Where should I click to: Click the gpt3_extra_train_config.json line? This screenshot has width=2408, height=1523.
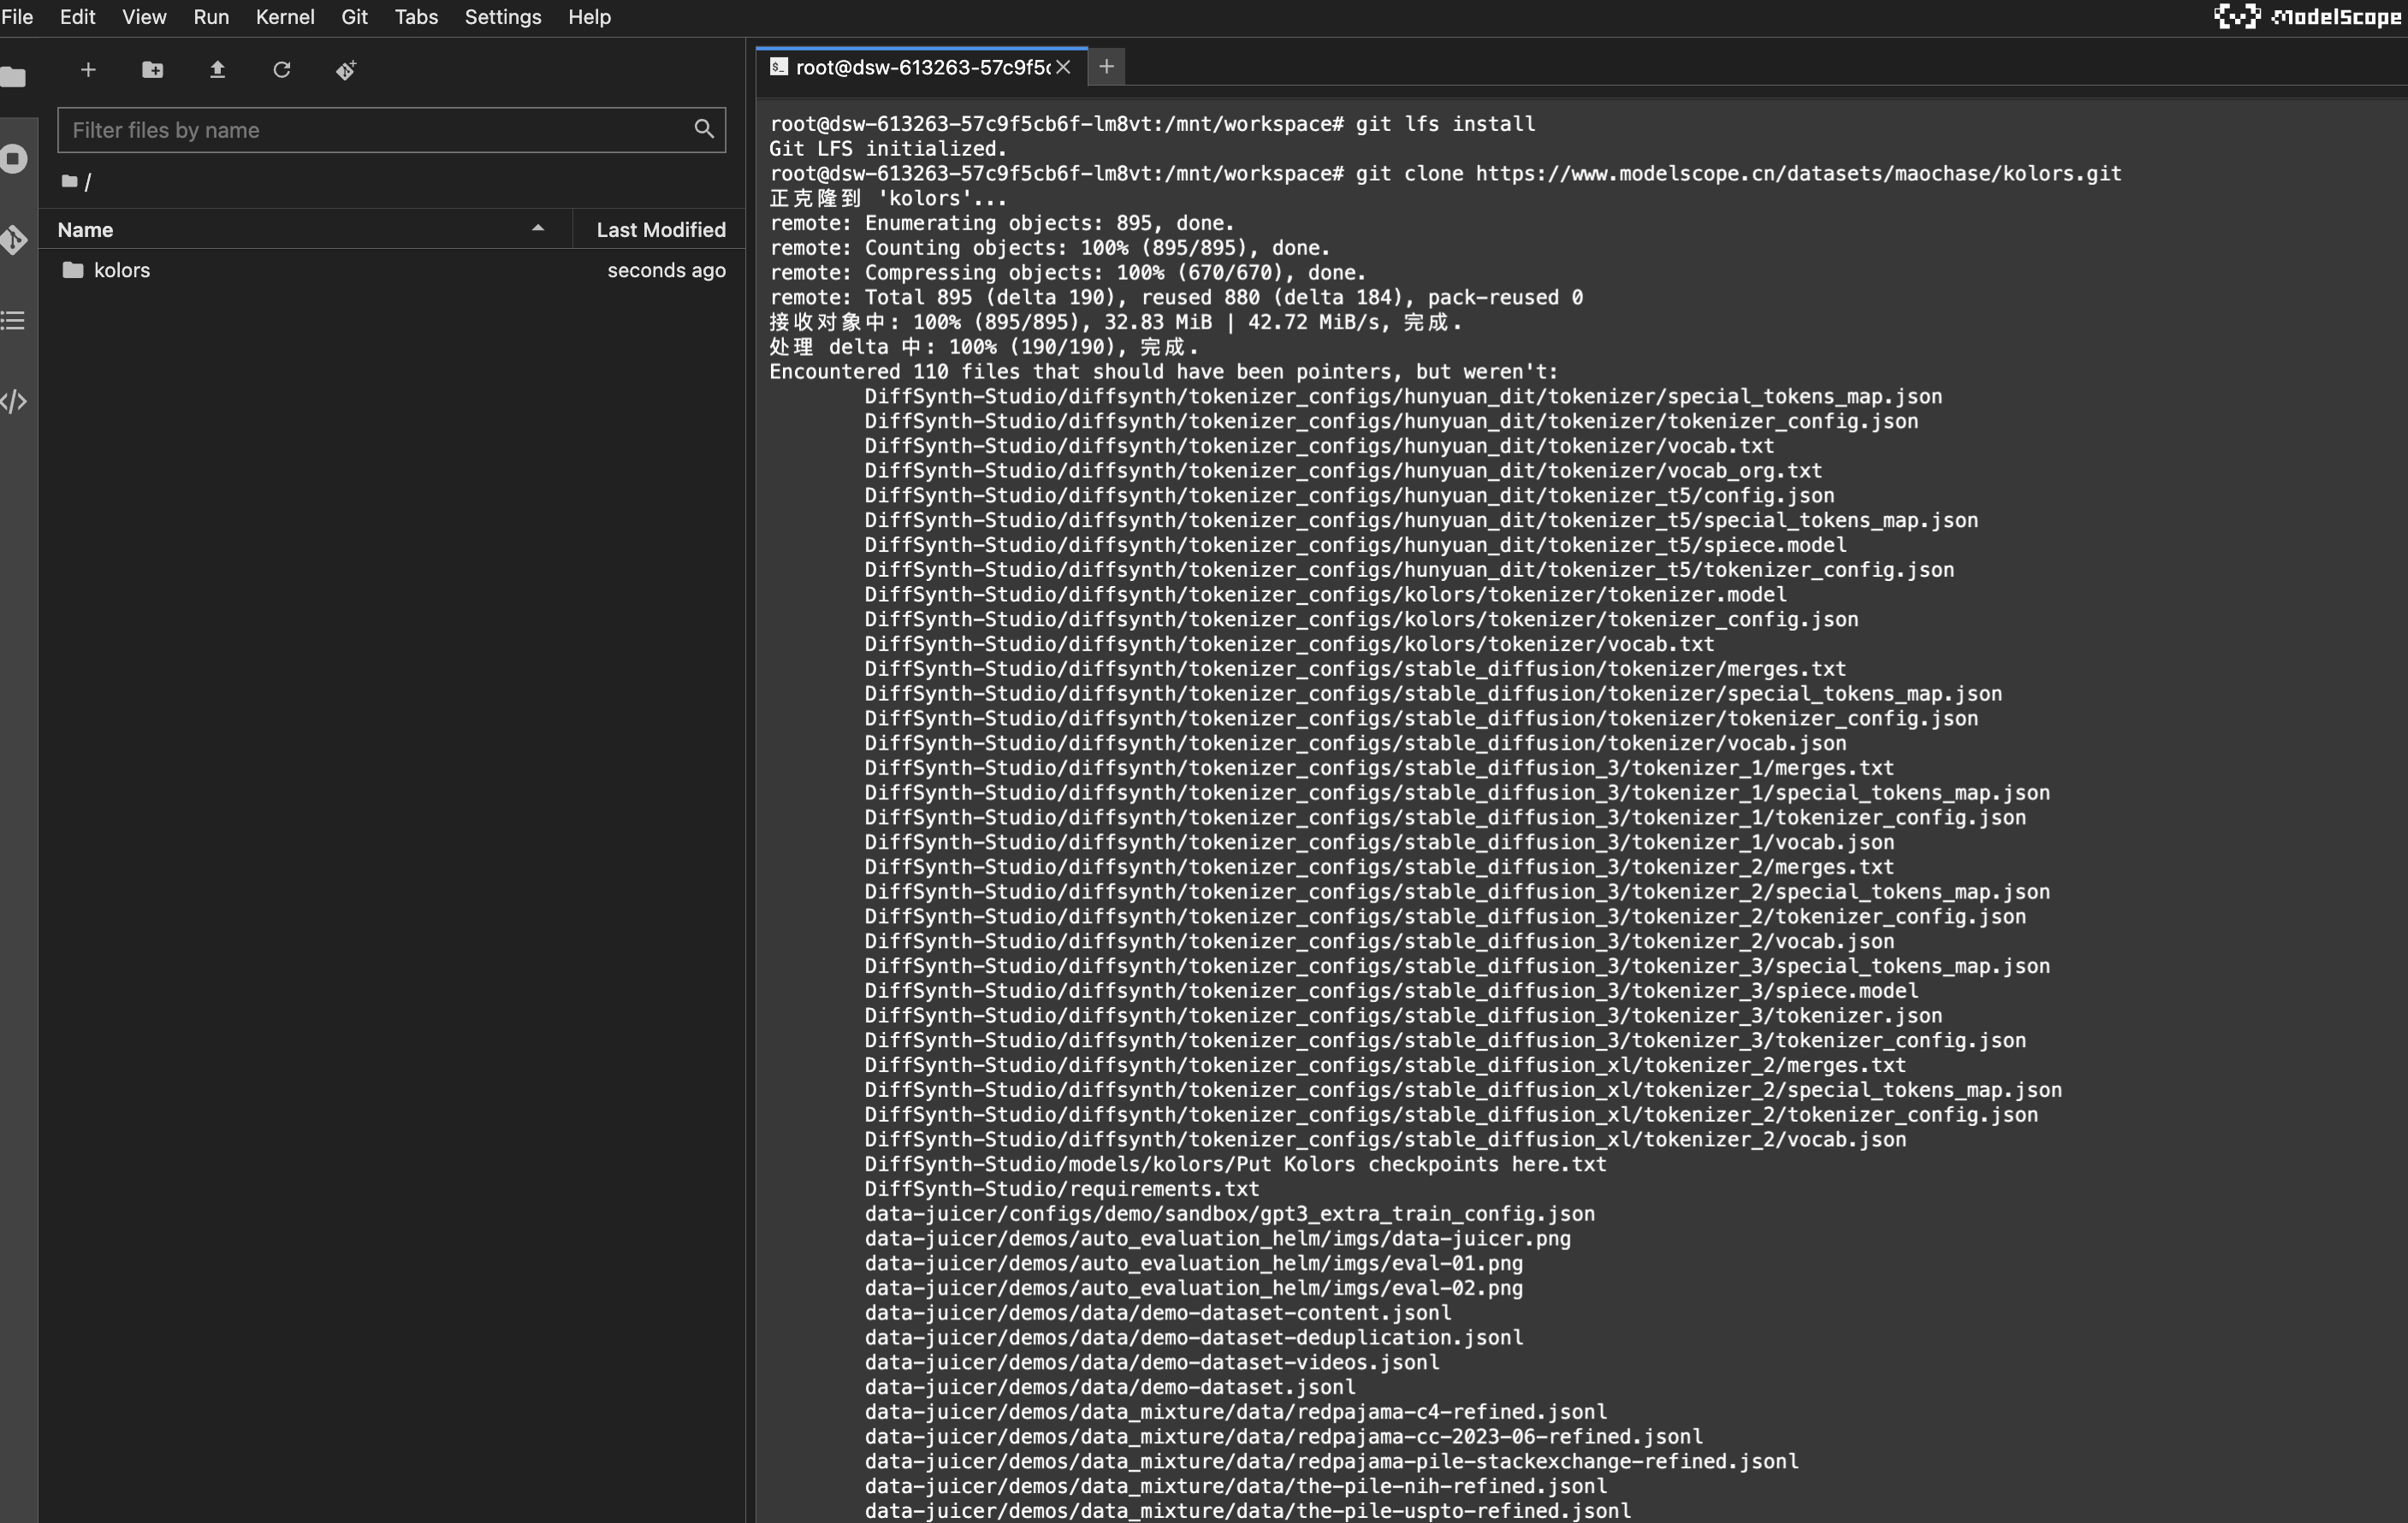click(x=1230, y=1214)
